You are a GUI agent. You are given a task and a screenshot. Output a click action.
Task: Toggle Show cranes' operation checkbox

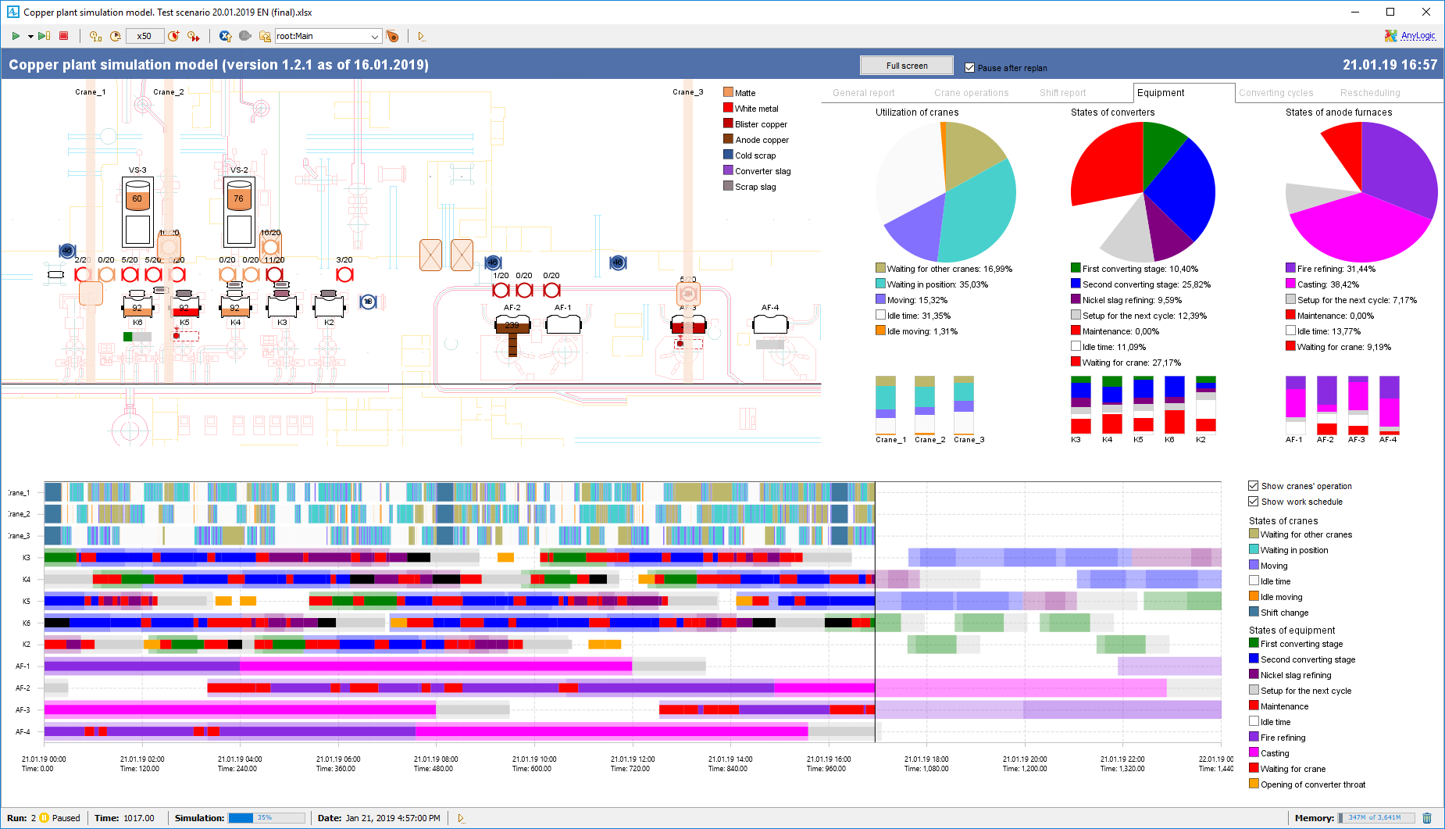coord(1253,485)
